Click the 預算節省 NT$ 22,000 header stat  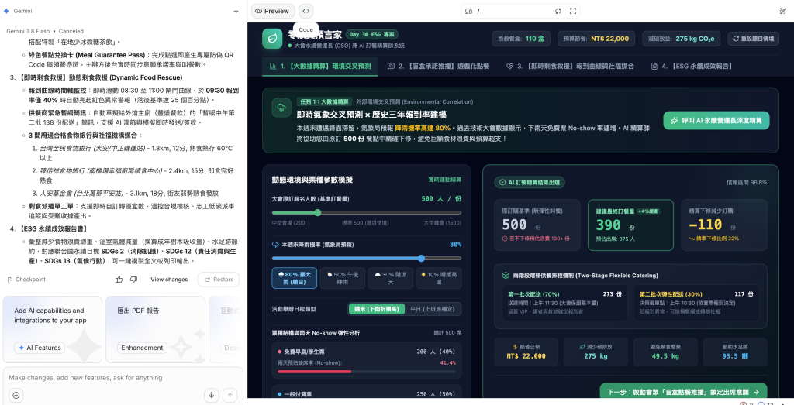tap(595, 39)
